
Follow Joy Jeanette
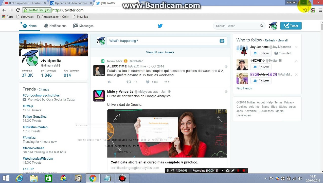(261, 53)
